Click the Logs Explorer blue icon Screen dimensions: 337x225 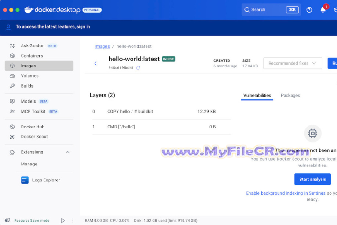point(25,180)
